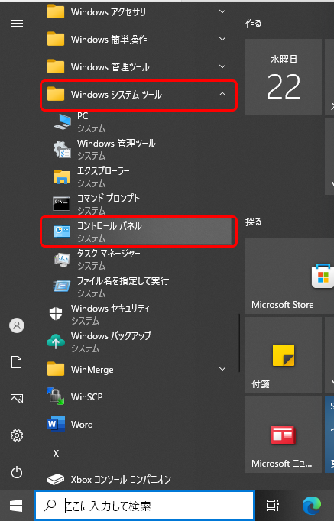
Task: Launch the WinSCP icon
Action: click(56, 396)
